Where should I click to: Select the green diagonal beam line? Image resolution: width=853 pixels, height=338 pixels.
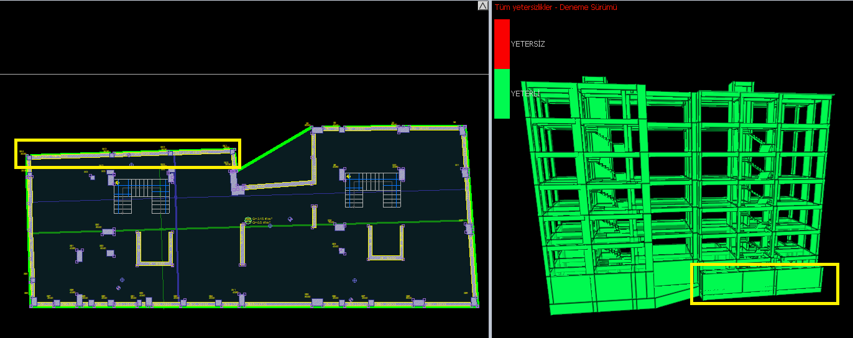click(x=274, y=148)
